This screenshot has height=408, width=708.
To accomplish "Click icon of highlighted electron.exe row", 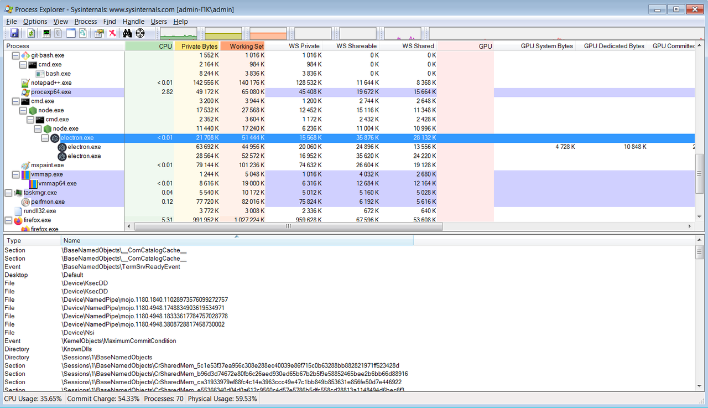I will point(55,138).
